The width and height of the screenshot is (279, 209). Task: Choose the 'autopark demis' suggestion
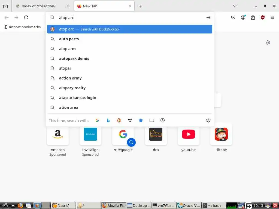coord(129,59)
